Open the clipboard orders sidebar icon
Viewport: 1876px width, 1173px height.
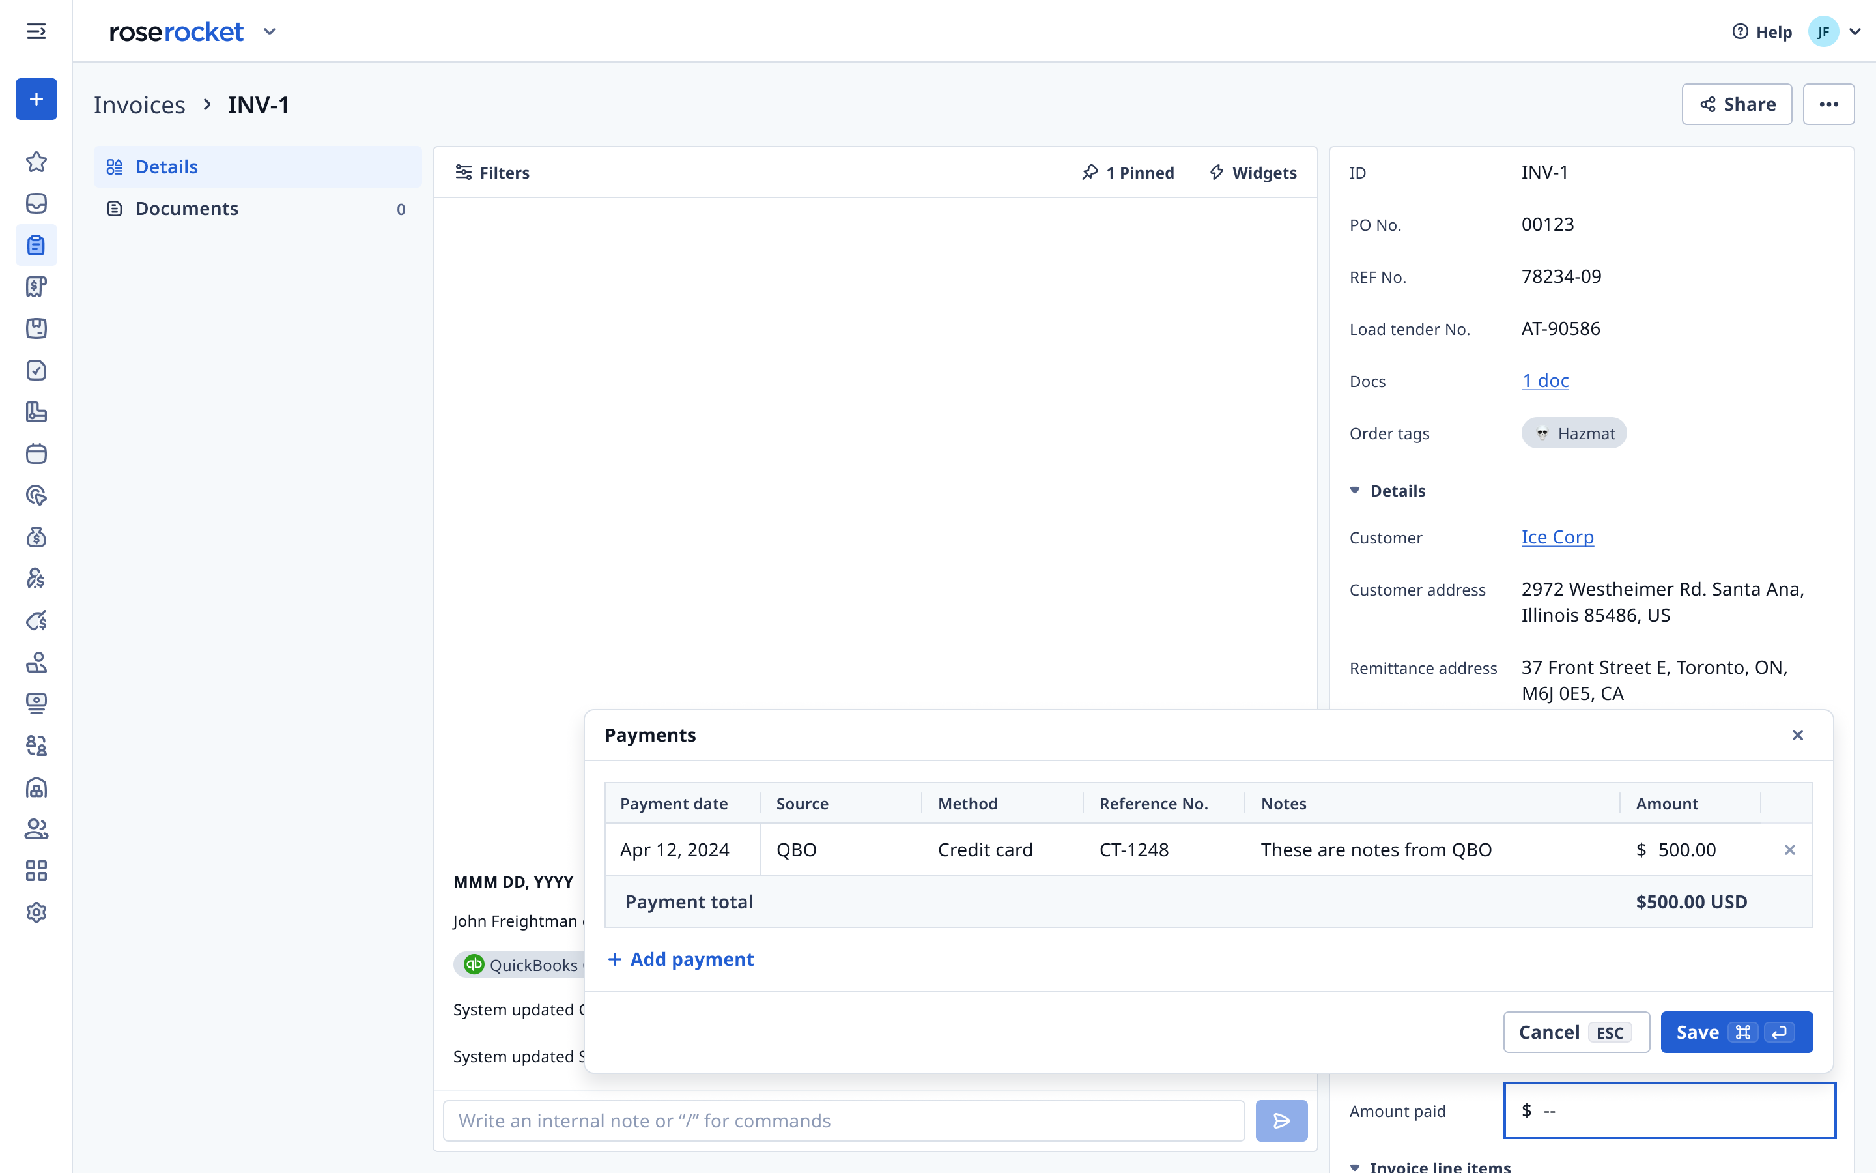coord(36,245)
